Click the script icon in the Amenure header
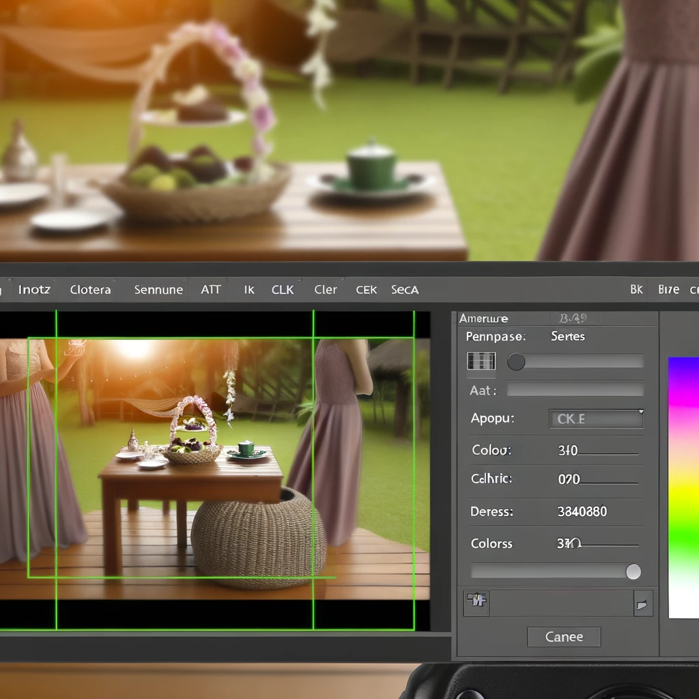The image size is (699, 699). click(x=573, y=318)
